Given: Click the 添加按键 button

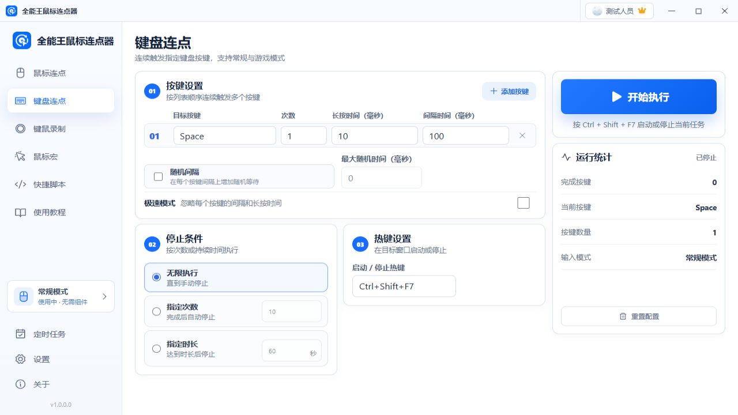Looking at the screenshot, I should (509, 91).
